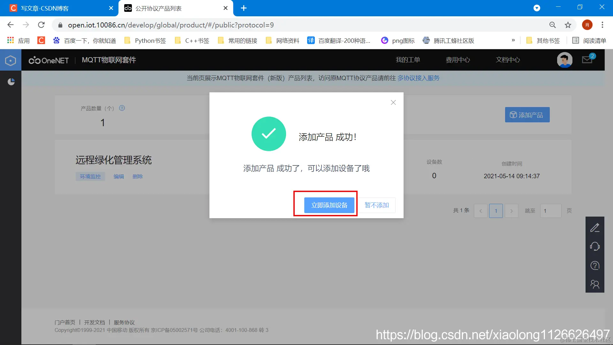Expand the bookmarks overflow chevron

[x=513, y=41]
